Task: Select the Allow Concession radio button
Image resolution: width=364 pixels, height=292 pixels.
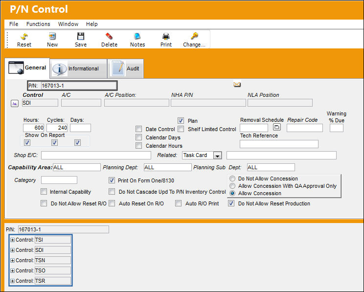Action: tap(232, 193)
